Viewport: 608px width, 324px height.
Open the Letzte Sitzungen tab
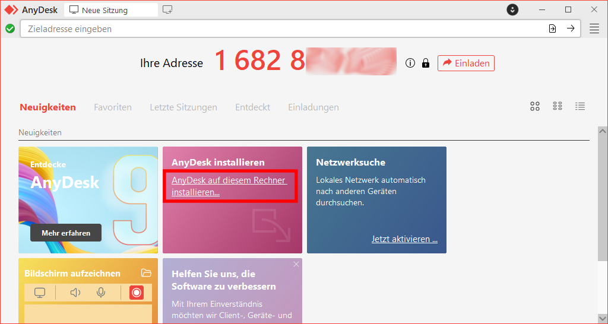click(183, 107)
